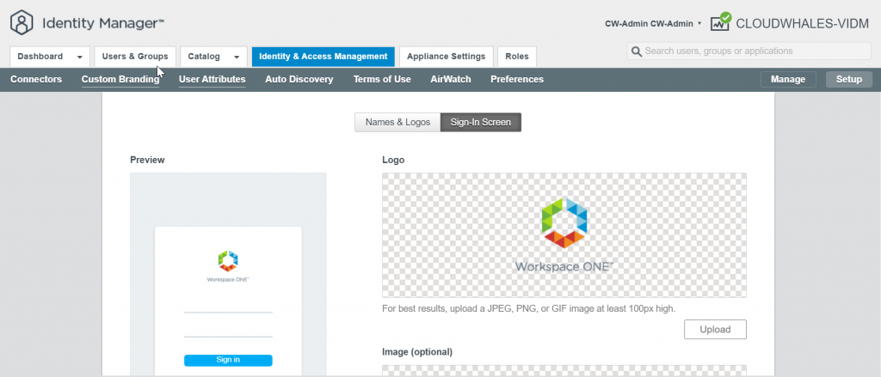Go to Terms of Use
Screen dimensions: 881x377
[x=382, y=79]
